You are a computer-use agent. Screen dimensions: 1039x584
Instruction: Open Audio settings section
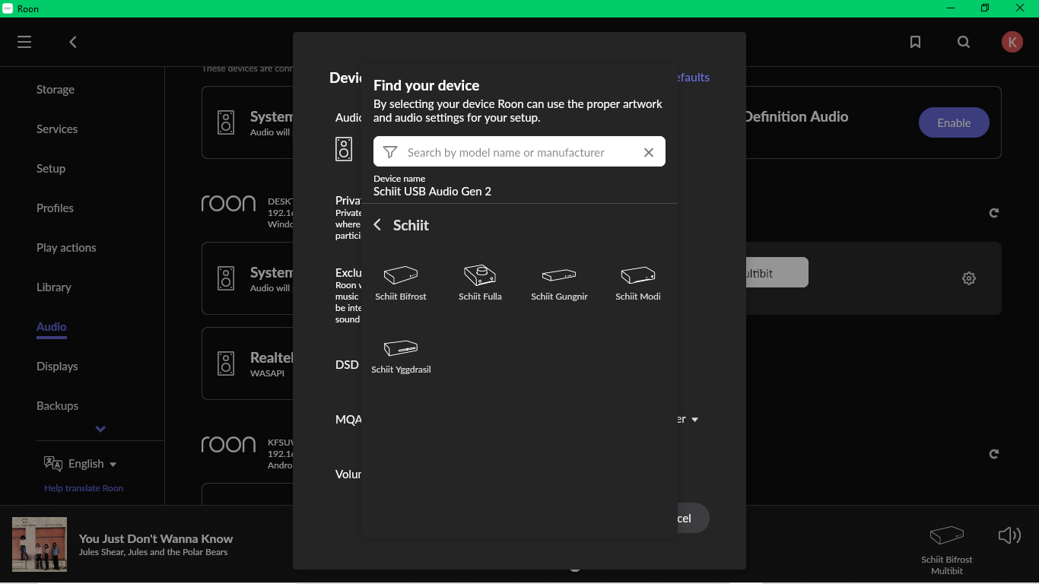pos(52,327)
